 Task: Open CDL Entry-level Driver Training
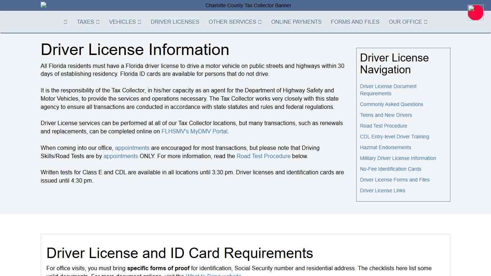(x=394, y=137)
